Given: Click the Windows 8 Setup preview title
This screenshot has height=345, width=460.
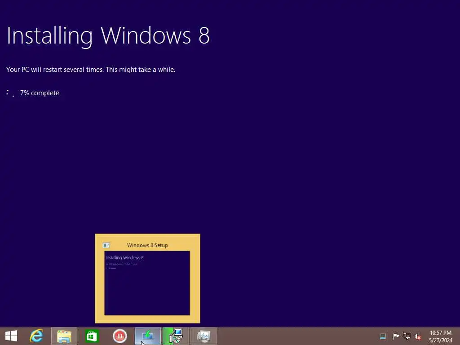Looking at the screenshot, I should (147, 245).
